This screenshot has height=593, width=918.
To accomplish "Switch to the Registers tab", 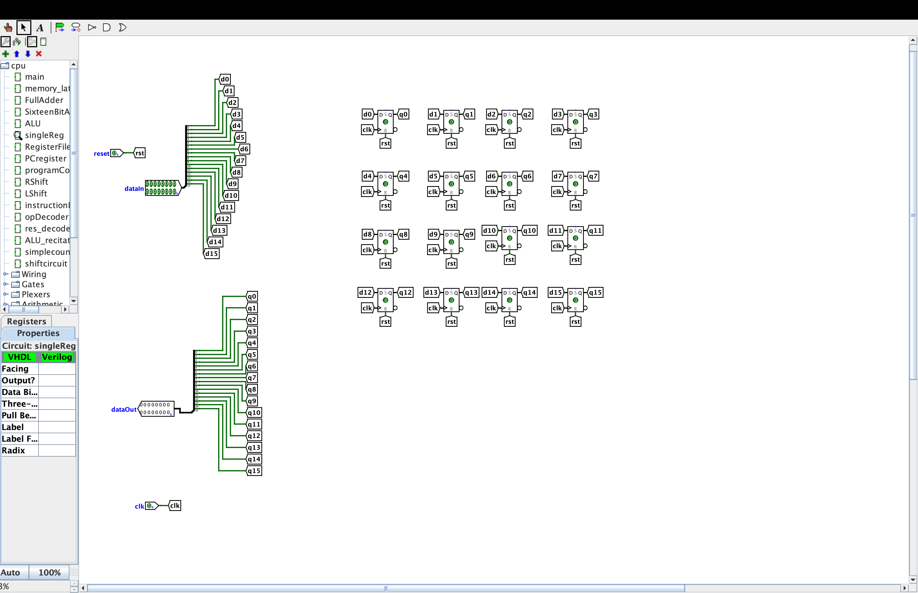I will coord(26,321).
